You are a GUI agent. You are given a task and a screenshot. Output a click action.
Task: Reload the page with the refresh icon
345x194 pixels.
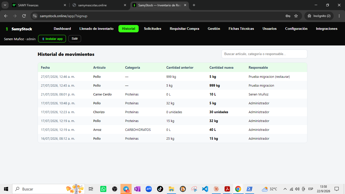click(x=24, y=16)
